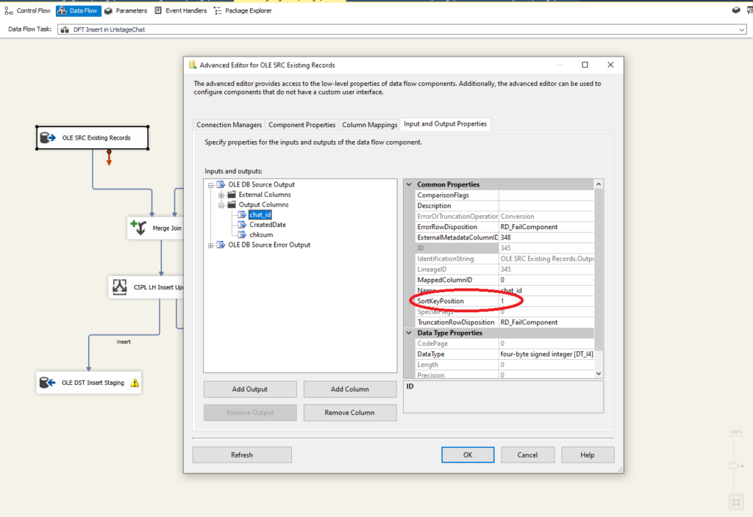Viewport: 753px width, 517px height.
Task: Click the SortKeyPosition value field
Action: click(x=546, y=301)
